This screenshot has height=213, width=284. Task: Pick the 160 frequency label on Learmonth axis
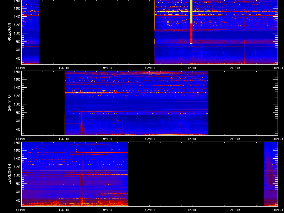[x=17, y=150]
